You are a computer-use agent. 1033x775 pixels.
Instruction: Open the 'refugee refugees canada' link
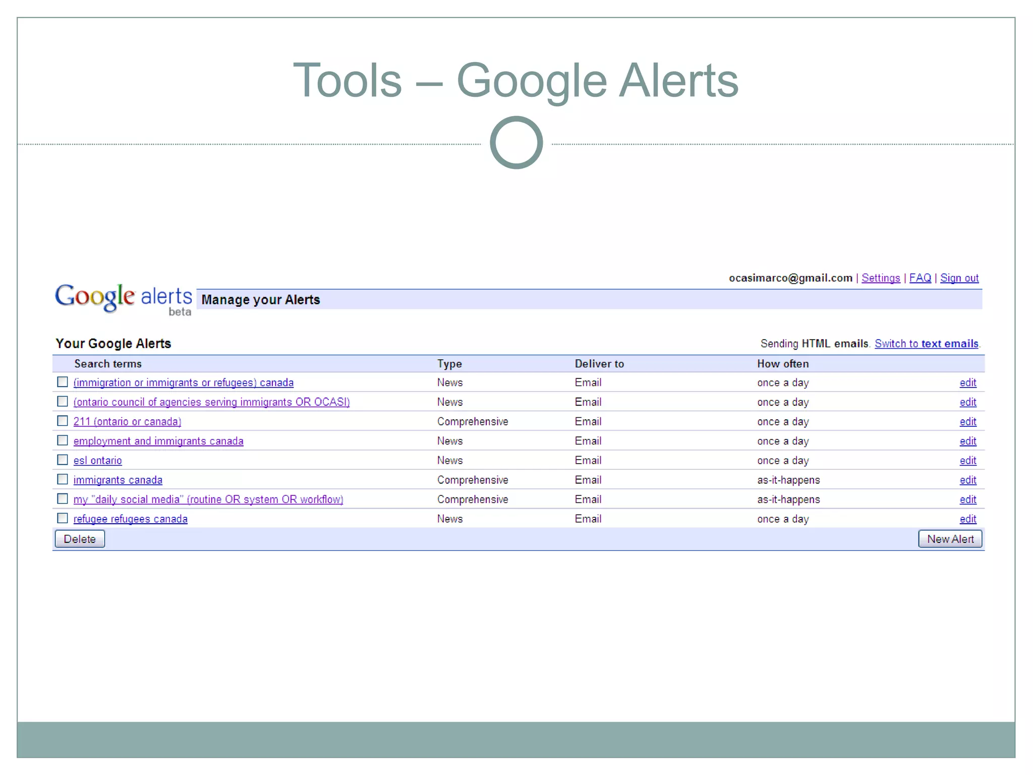[131, 519]
